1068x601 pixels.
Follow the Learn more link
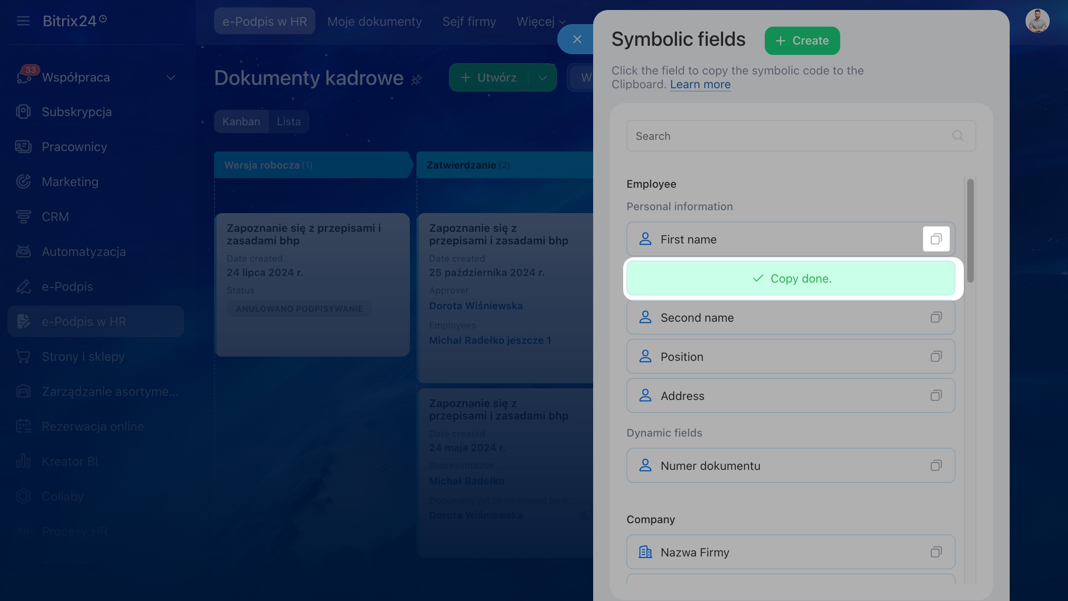pyautogui.click(x=700, y=84)
